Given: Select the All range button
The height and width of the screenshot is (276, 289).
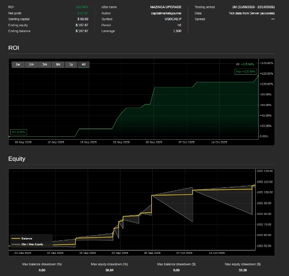Looking at the screenshot, I should [83, 65].
